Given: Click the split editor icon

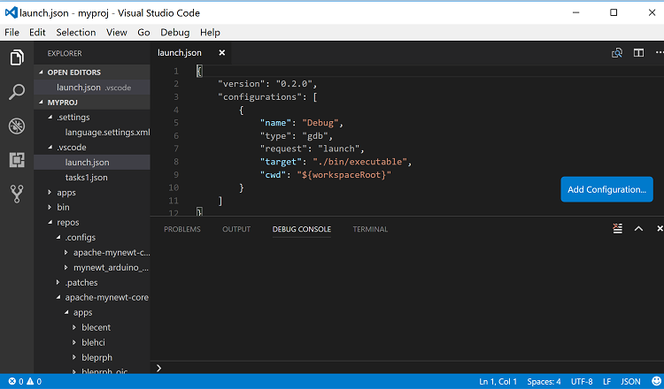Looking at the screenshot, I should [x=637, y=53].
